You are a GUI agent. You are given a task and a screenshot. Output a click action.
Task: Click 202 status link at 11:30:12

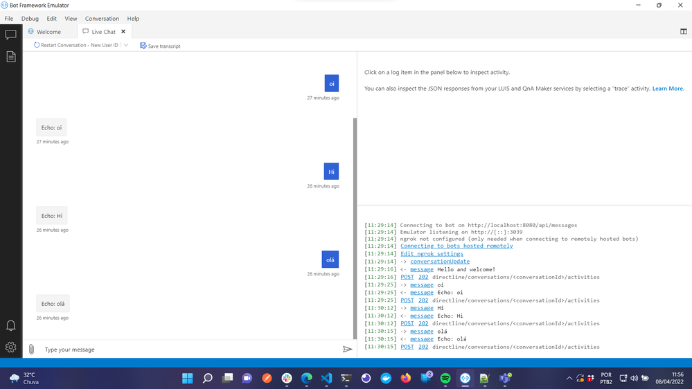[423, 323]
